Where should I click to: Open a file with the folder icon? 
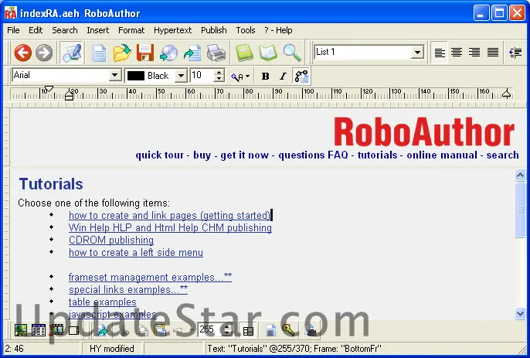pyautogui.click(x=122, y=53)
